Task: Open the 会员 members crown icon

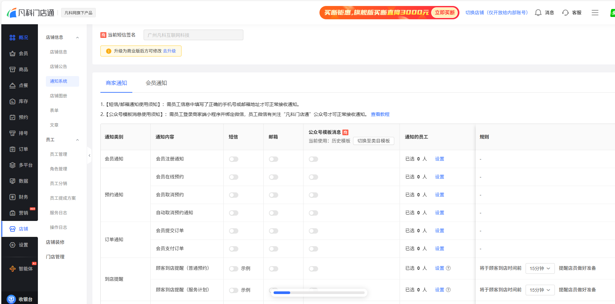Action: 12,53
